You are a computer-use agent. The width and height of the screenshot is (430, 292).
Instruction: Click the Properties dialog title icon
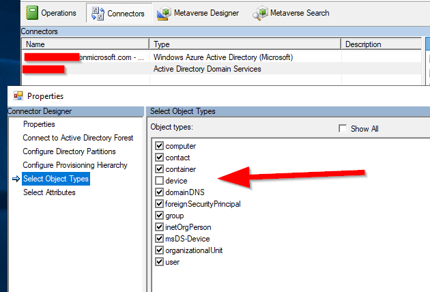pyautogui.click(x=18, y=96)
